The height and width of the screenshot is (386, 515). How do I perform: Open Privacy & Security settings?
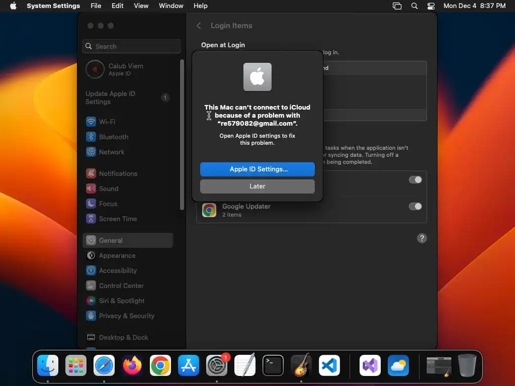point(127,316)
